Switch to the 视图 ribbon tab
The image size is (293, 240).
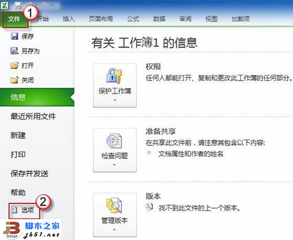click(211, 19)
